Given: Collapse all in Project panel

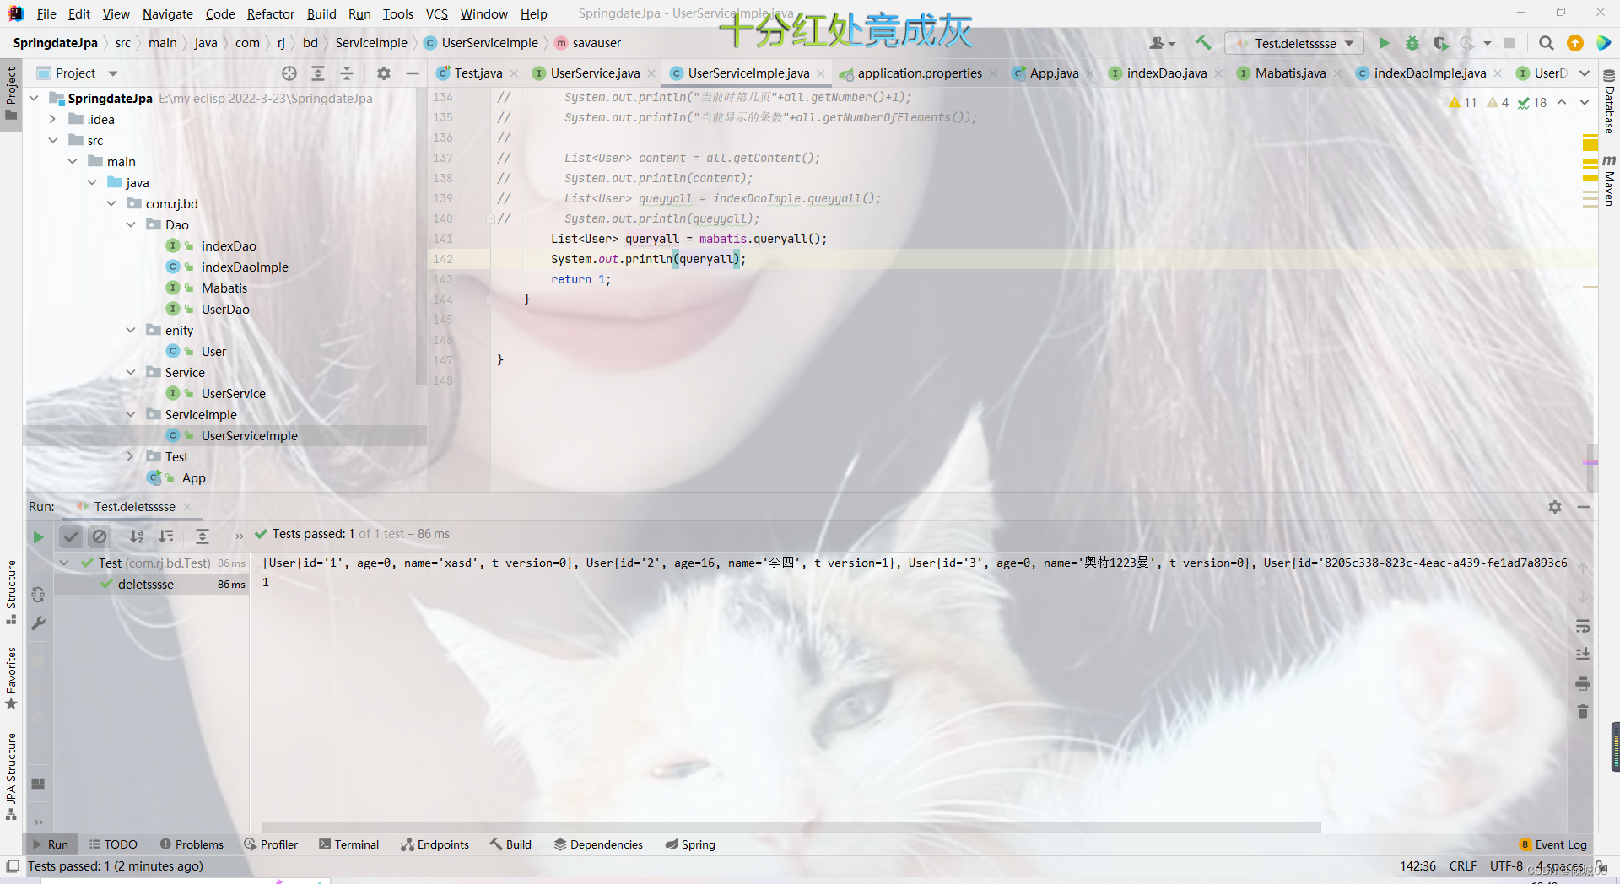Looking at the screenshot, I should pyautogui.click(x=347, y=73).
